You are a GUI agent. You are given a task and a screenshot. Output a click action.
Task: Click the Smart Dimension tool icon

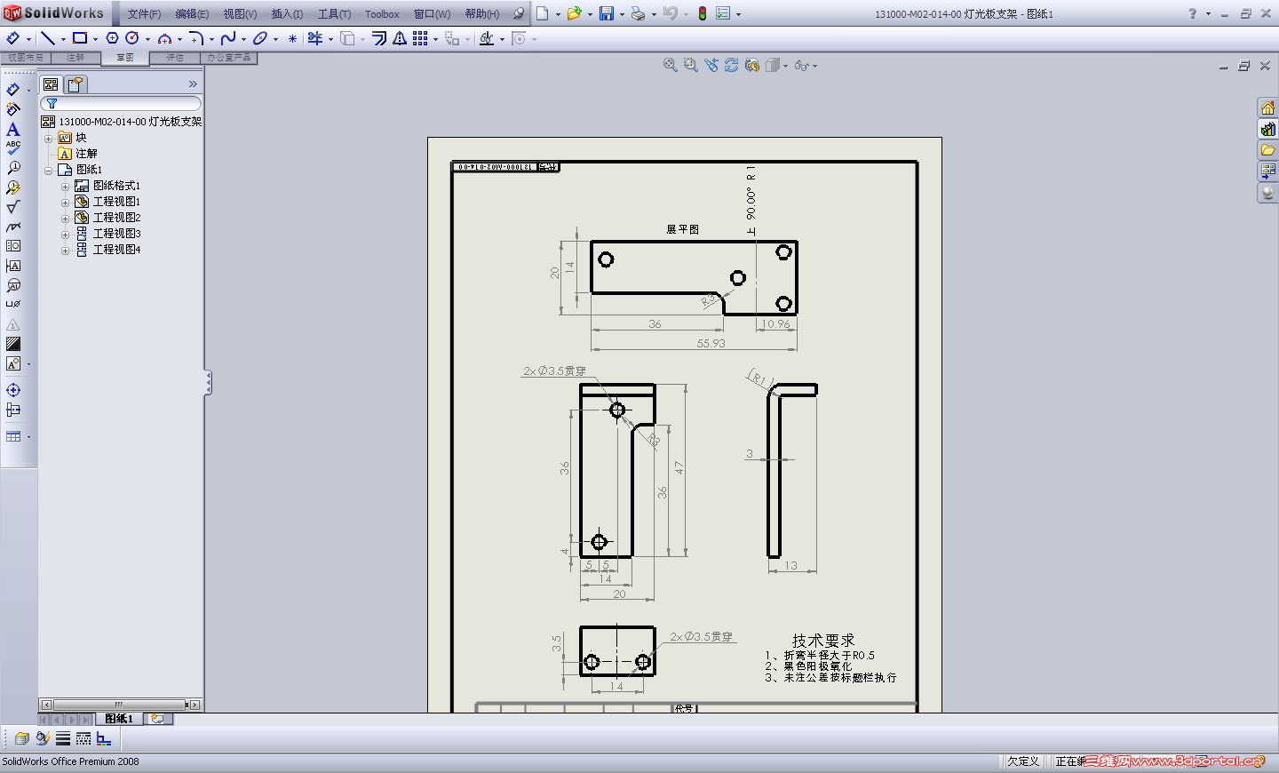[x=13, y=90]
